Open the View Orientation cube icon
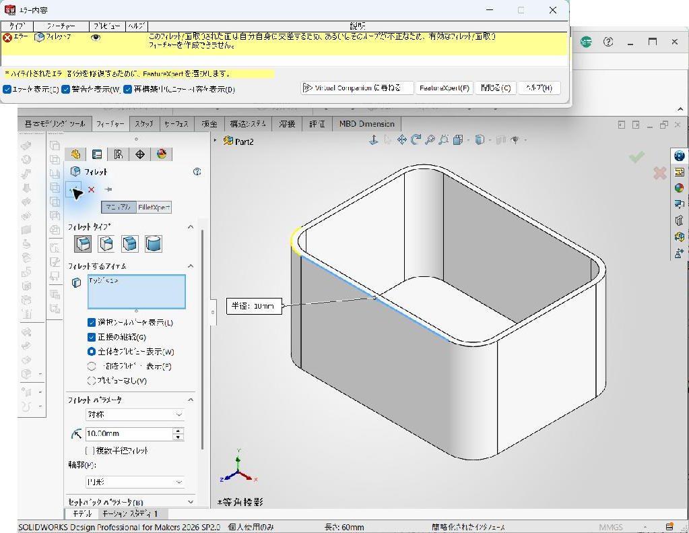The width and height of the screenshot is (689, 533). [458, 140]
